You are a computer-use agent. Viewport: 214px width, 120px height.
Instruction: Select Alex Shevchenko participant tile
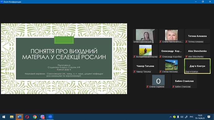(x=197, y=51)
